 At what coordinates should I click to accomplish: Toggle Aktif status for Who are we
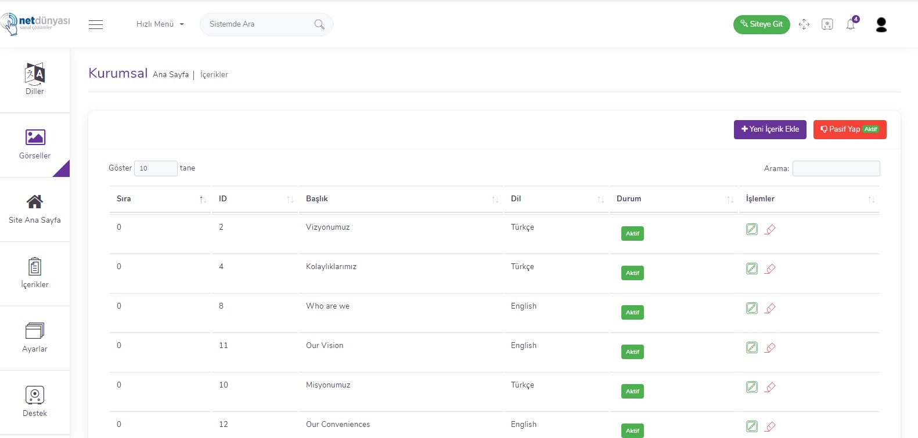pyautogui.click(x=632, y=312)
